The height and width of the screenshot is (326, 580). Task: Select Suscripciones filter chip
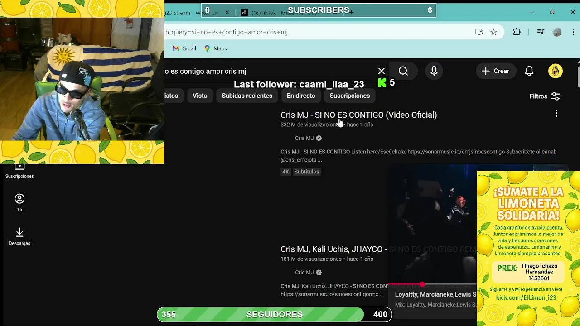(x=350, y=96)
